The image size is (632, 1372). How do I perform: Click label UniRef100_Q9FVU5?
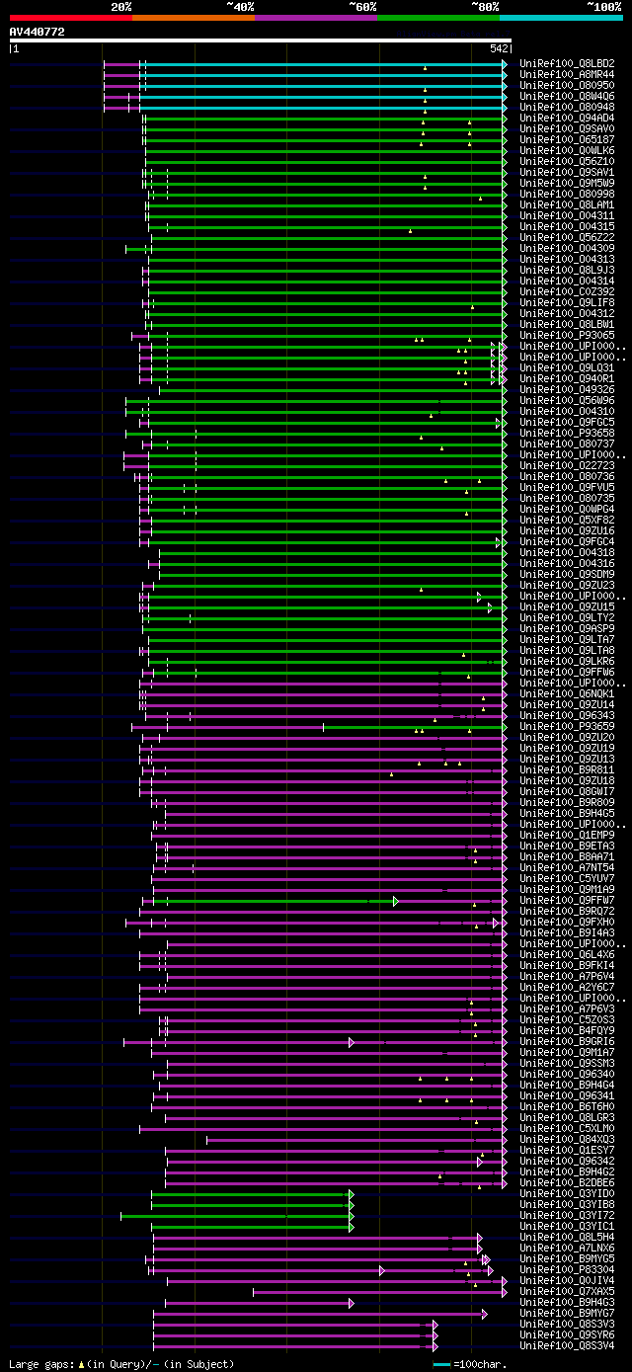pos(567,488)
